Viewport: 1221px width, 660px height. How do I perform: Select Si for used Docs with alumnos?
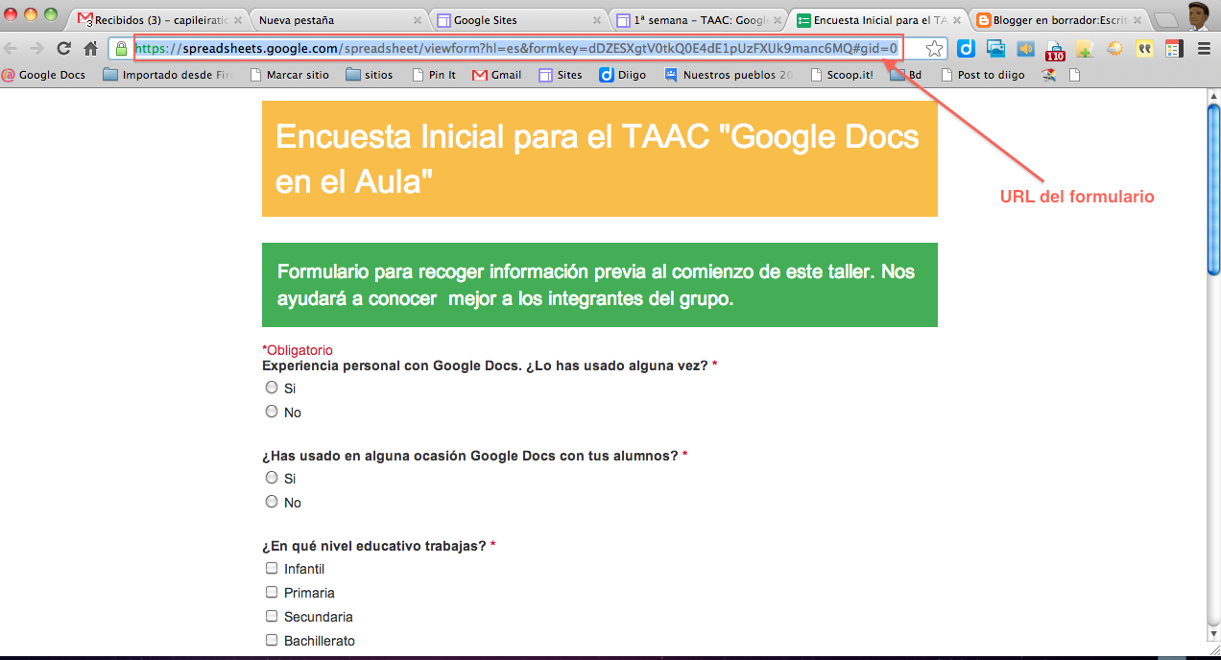pos(272,478)
